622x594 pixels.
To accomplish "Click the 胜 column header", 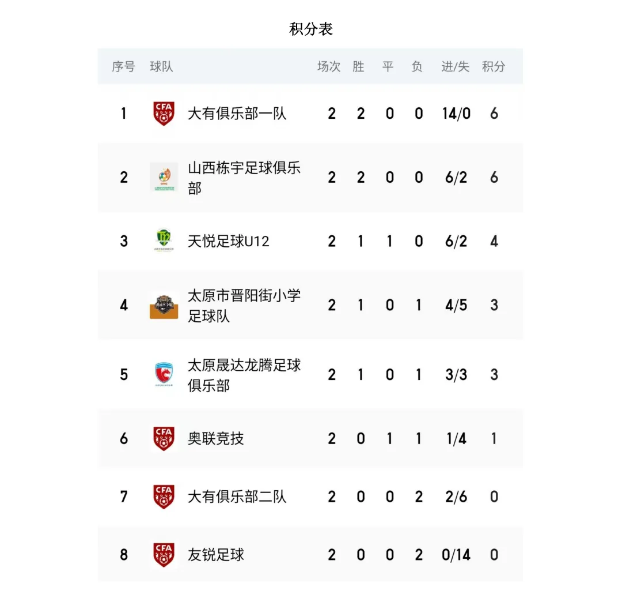I will click(358, 66).
